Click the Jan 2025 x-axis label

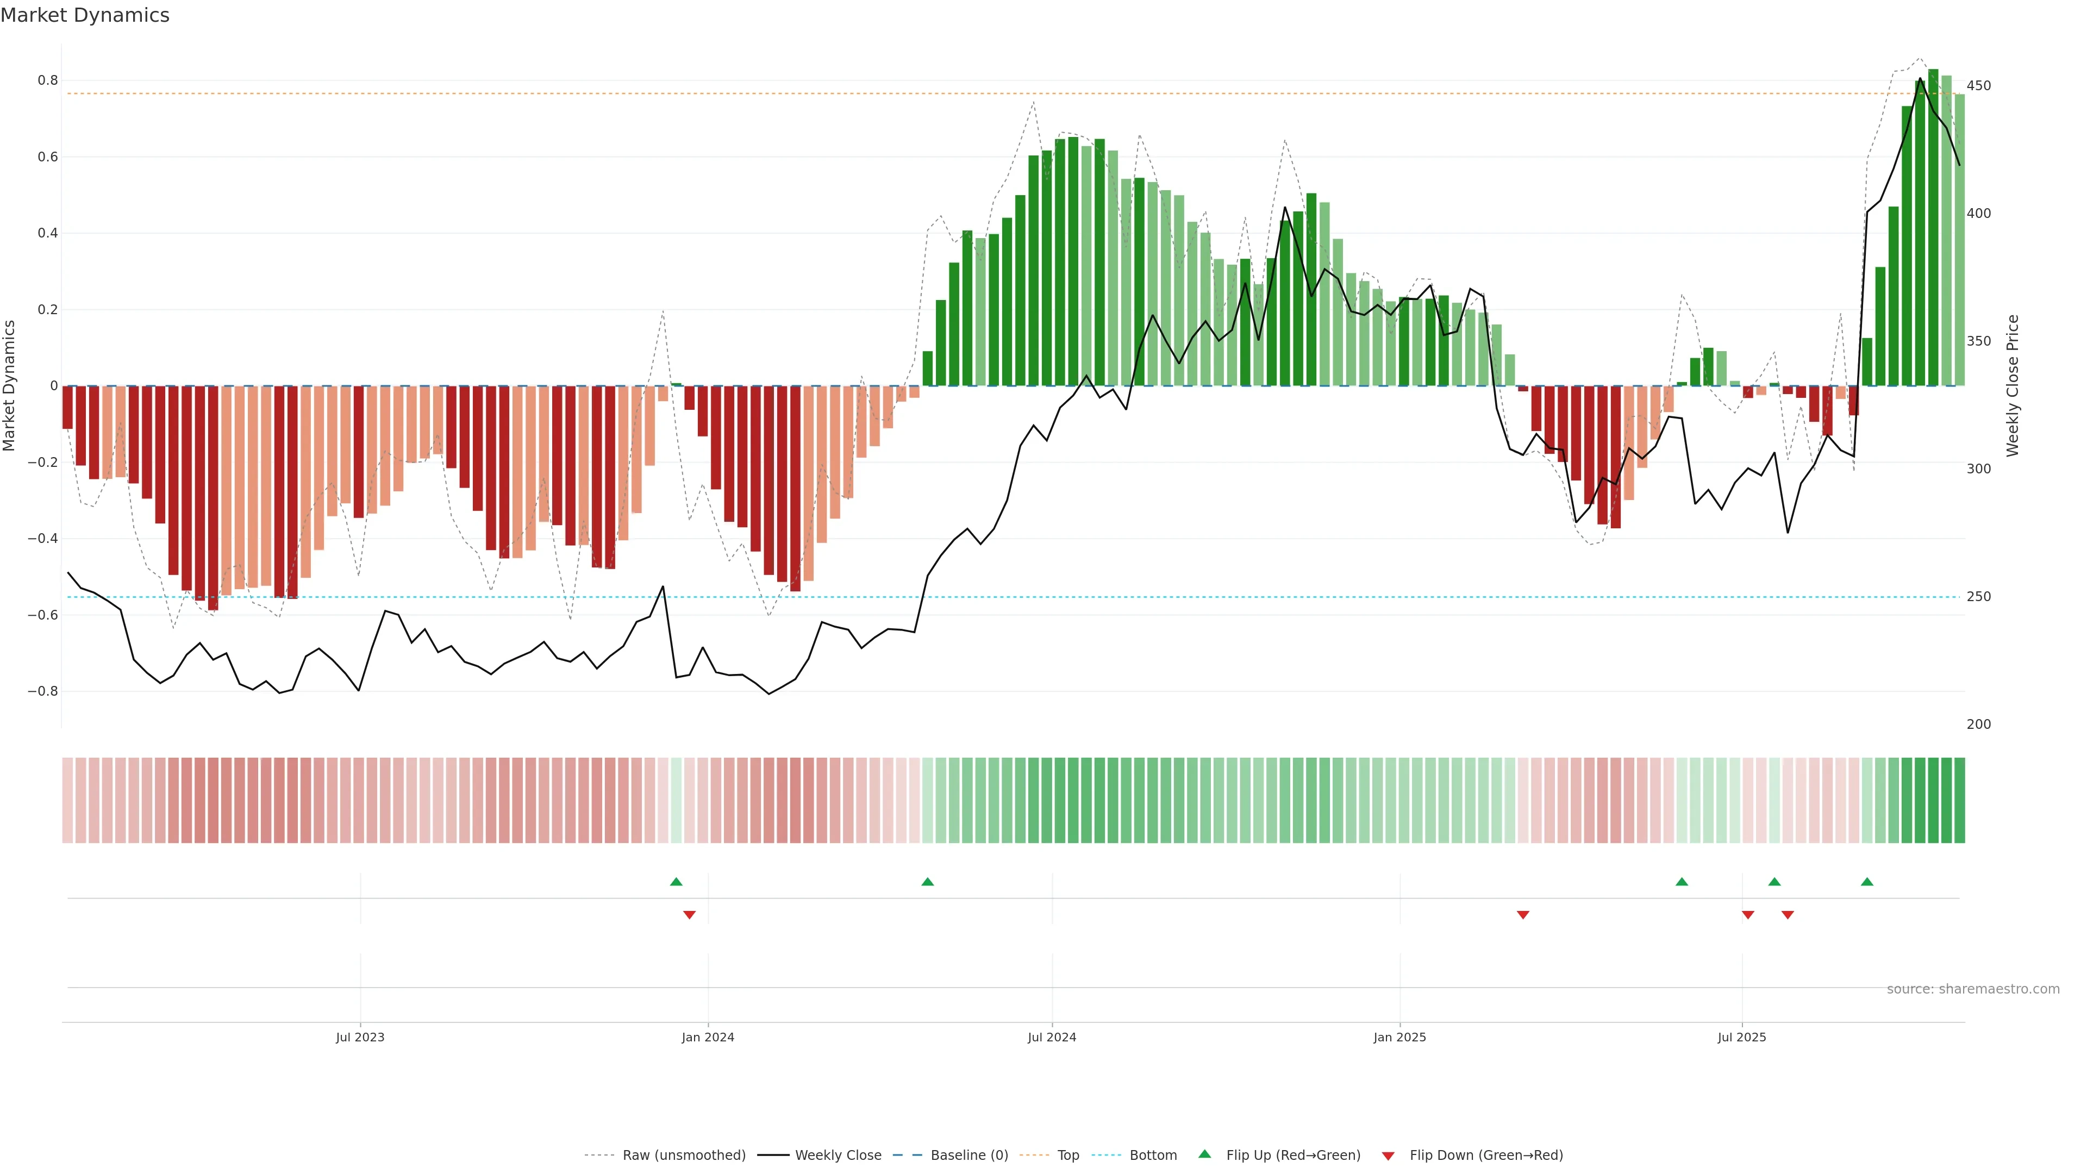tap(1399, 1037)
